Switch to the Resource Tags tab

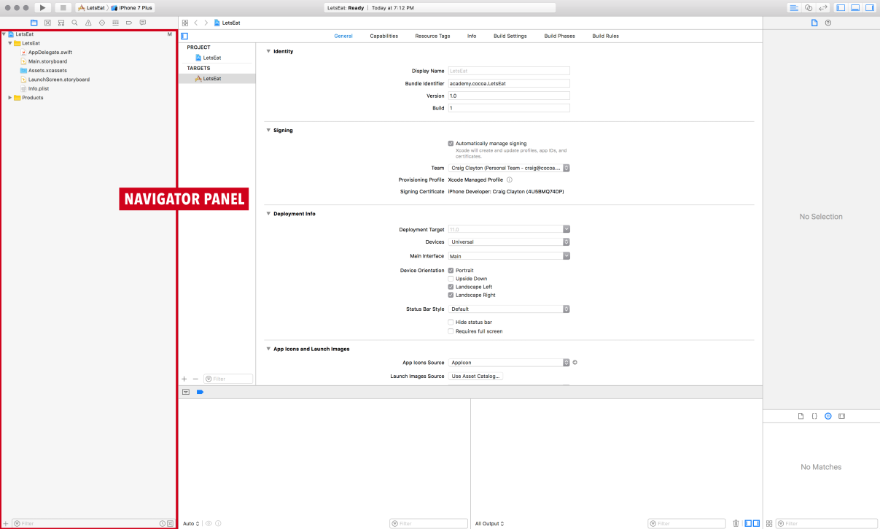[432, 36]
